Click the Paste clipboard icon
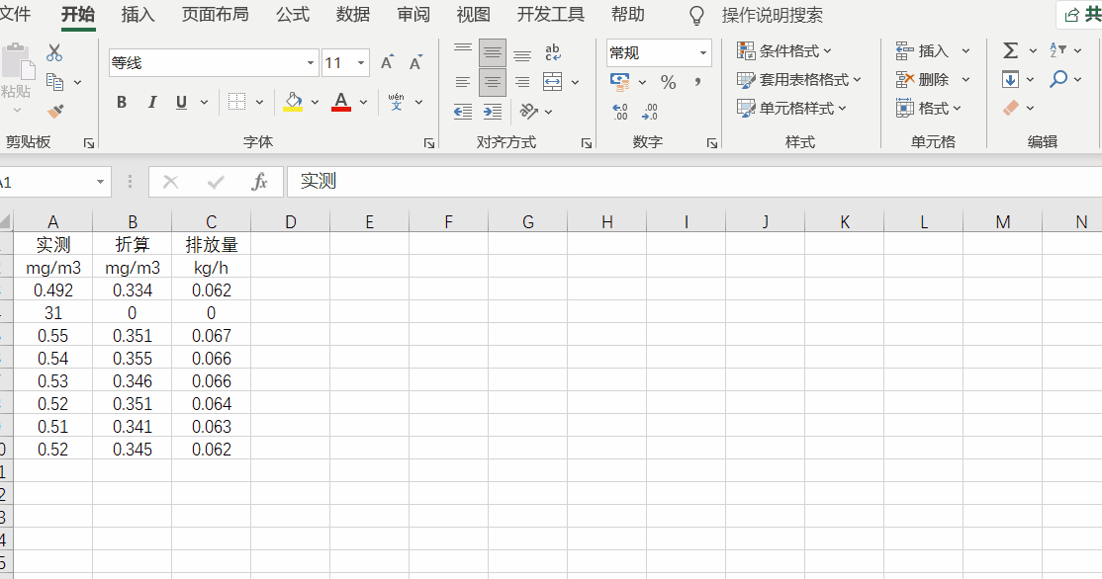The image size is (1102, 579). pyautogui.click(x=18, y=63)
